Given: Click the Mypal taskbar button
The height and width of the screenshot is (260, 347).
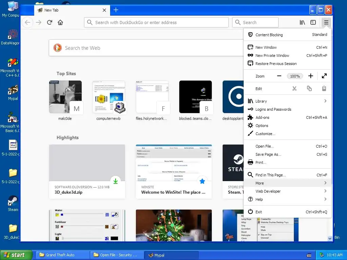Looking at the screenshot, I should coord(171,255).
